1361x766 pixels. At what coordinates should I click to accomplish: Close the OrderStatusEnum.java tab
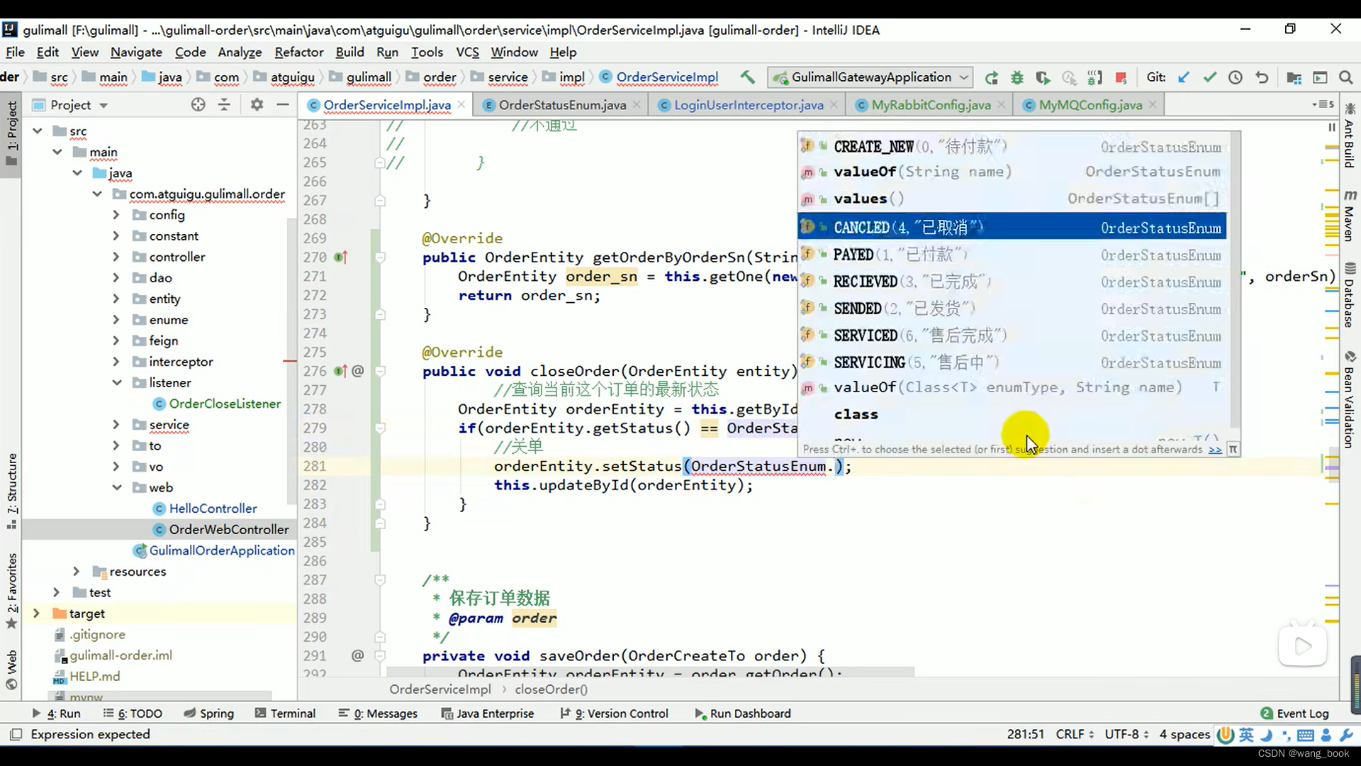pyautogui.click(x=637, y=105)
